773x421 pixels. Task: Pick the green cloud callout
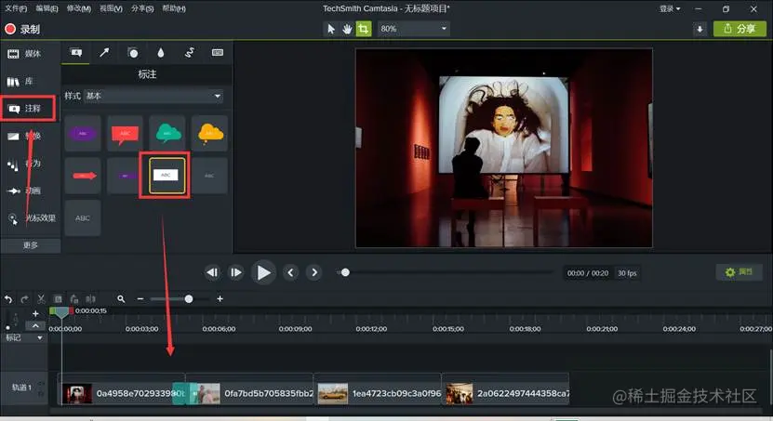point(167,134)
